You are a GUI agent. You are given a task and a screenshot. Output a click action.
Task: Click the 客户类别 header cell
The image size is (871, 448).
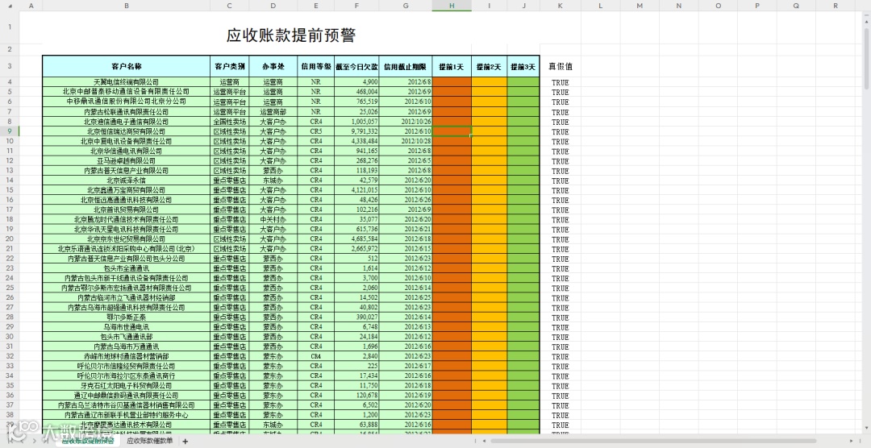point(229,67)
